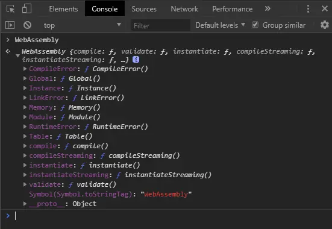Click the RuntimeError() function value
The width and height of the screenshot is (332, 229).
[120, 127]
